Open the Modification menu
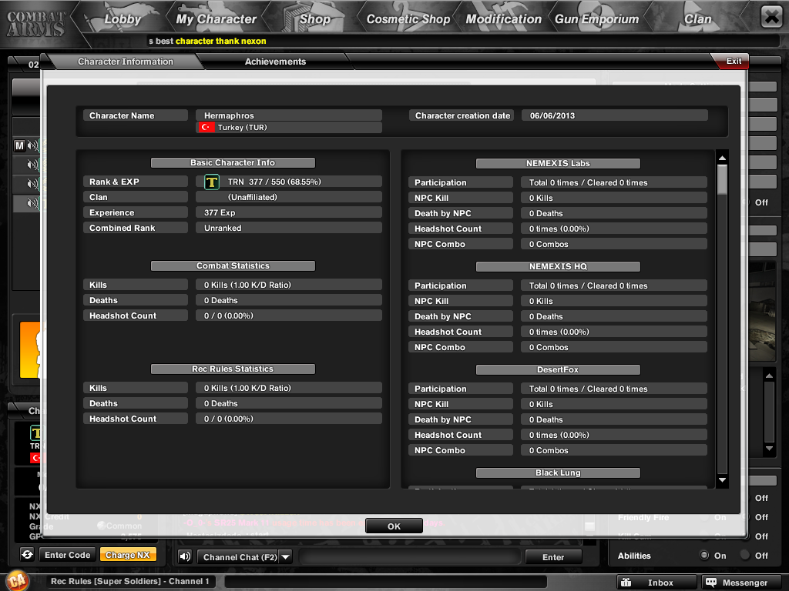This screenshot has width=789, height=591. click(x=503, y=19)
